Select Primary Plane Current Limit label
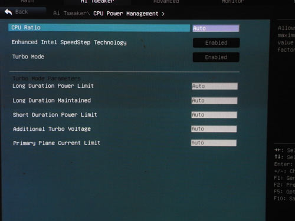295x221 pixels. [x=57, y=143]
